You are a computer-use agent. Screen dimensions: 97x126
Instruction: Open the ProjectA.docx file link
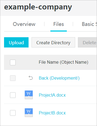[52, 95]
